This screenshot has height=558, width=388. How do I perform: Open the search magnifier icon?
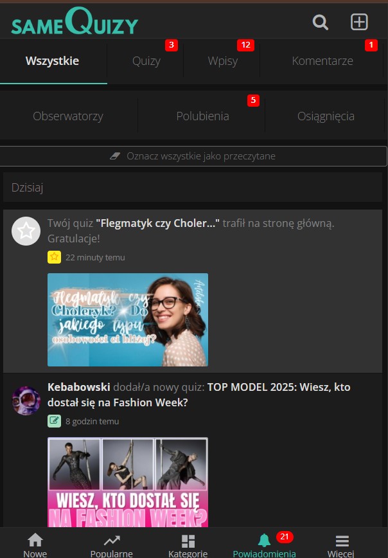[320, 22]
